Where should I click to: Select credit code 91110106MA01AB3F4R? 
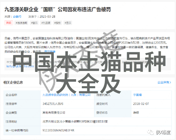point(58,130)
